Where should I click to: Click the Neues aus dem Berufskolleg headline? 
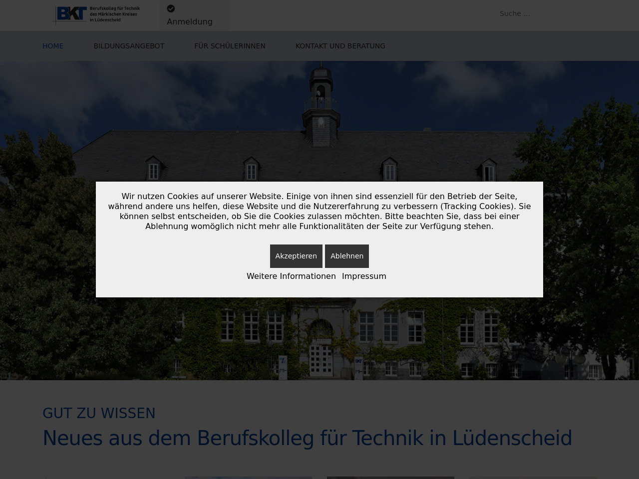click(x=307, y=438)
